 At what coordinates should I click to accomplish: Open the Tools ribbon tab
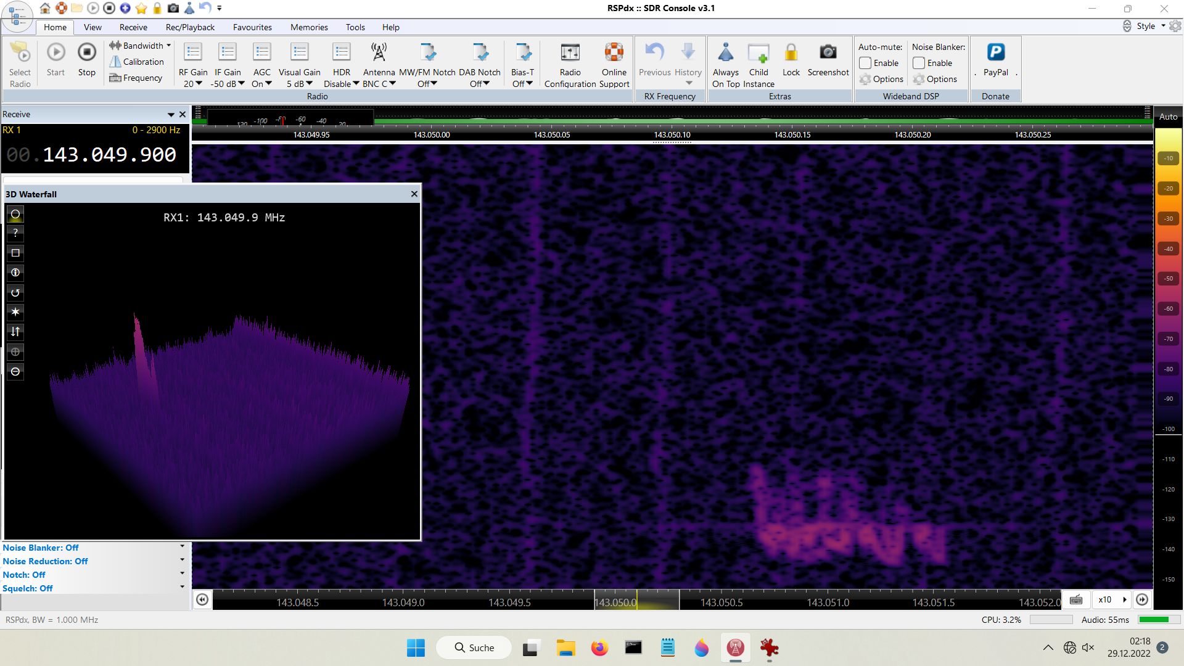tap(355, 27)
